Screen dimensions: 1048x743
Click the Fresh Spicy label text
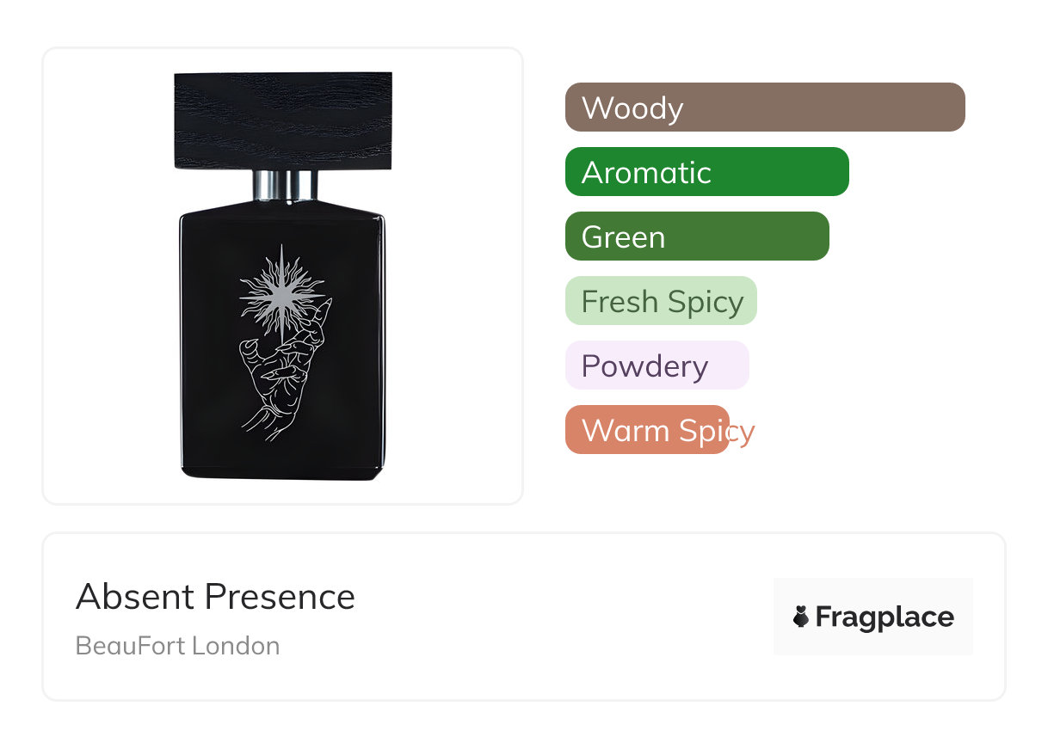662,302
